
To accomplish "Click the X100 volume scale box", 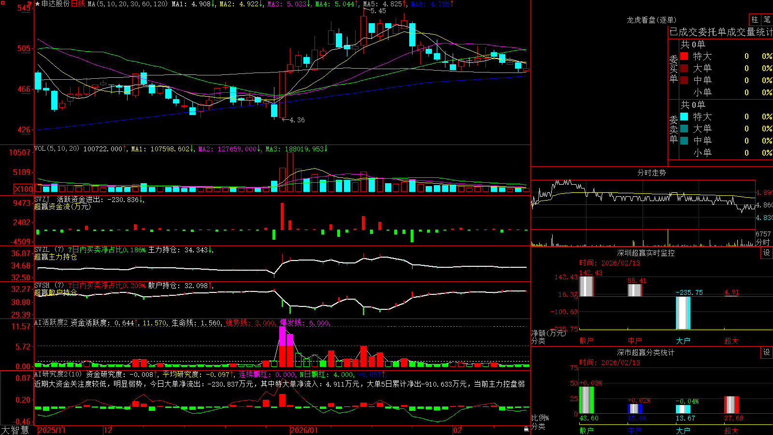I will pos(24,189).
